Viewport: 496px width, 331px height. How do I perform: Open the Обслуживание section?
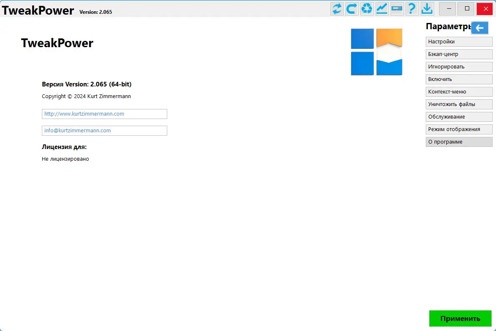point(459,117)
